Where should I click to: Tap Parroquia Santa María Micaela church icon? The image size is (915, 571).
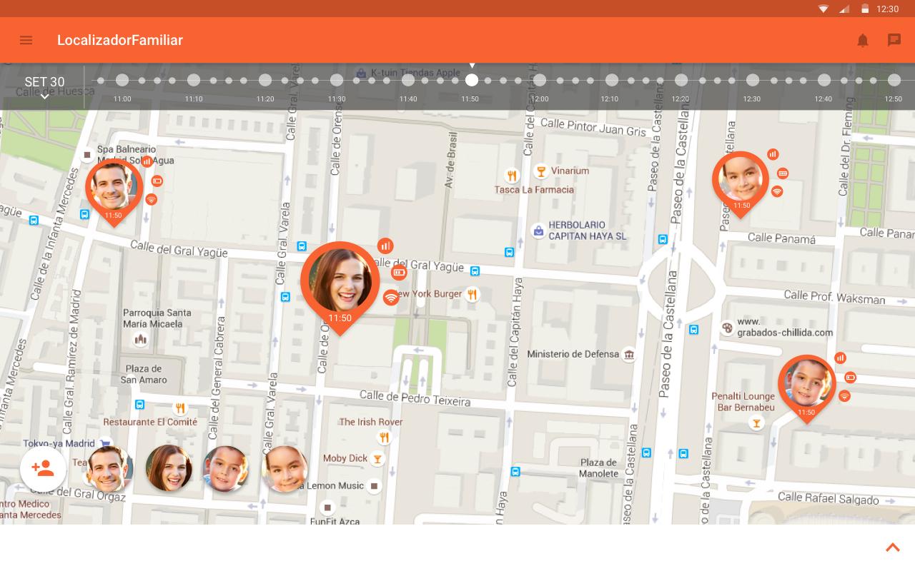click(140, 340)
